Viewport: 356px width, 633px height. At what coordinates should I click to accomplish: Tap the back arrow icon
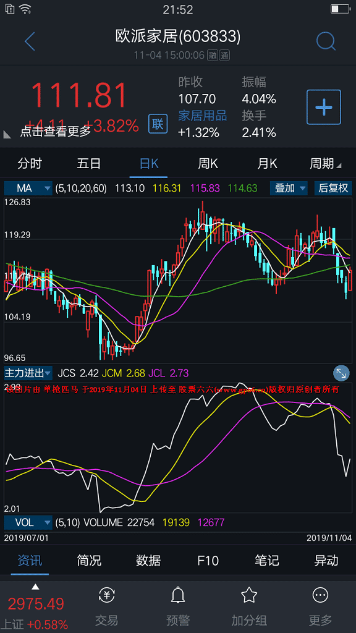pos(30,41)
